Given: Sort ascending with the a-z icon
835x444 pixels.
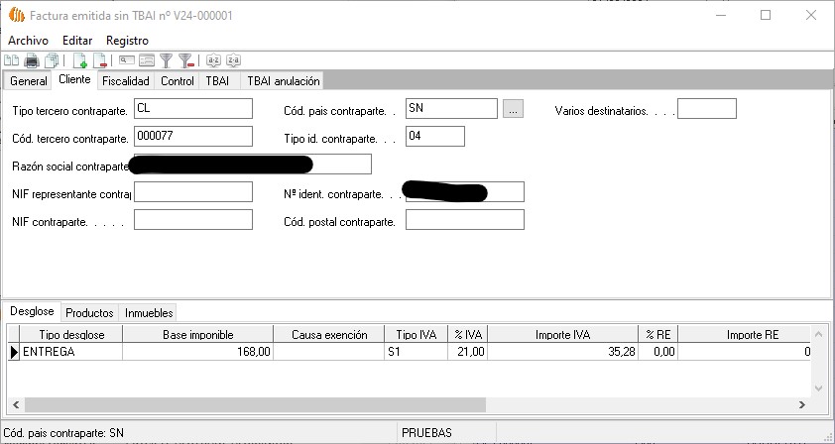Looking at the screenshot, I should pyautogui.click(x=213, y=61).
